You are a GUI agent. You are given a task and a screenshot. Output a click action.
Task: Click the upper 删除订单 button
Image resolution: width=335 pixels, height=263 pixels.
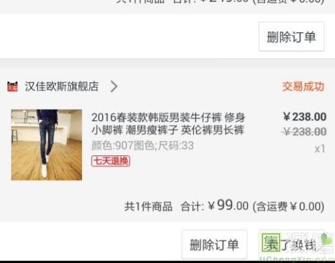pos(291,37)
